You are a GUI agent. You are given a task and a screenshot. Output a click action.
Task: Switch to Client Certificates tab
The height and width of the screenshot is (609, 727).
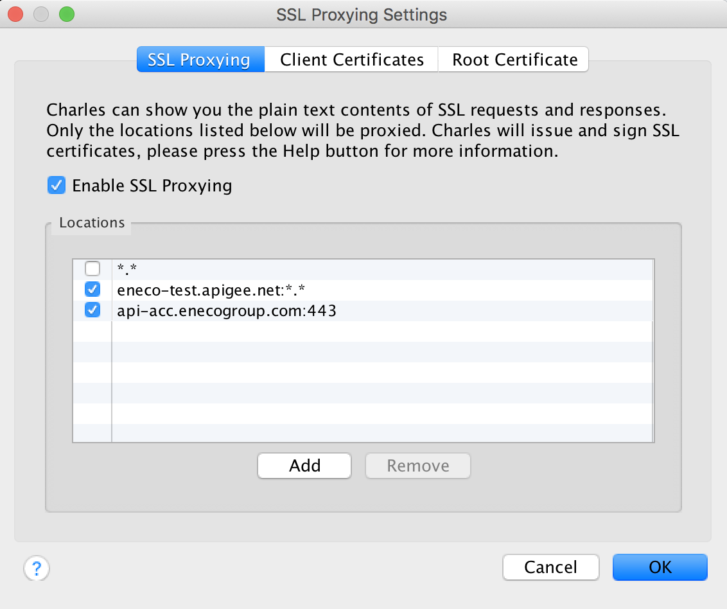click(351, 59)
